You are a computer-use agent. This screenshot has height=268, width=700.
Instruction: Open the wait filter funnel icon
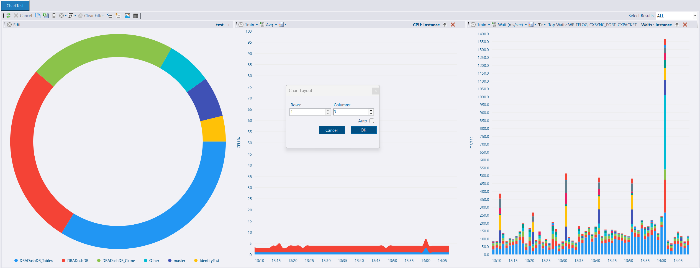(540, 25)
